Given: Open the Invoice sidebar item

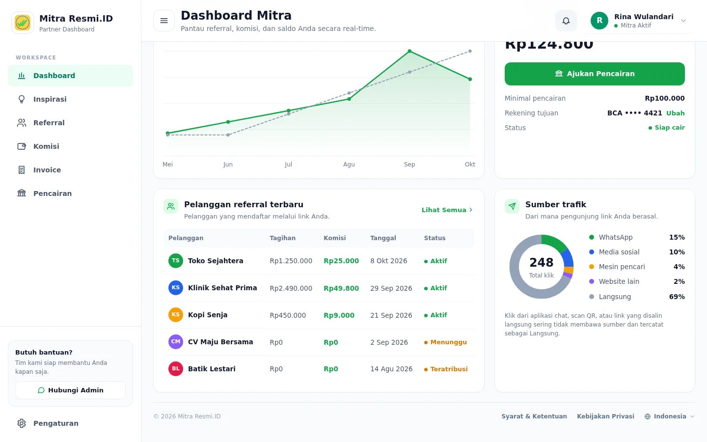Looking at the screenshot, I should pos(71,170).
